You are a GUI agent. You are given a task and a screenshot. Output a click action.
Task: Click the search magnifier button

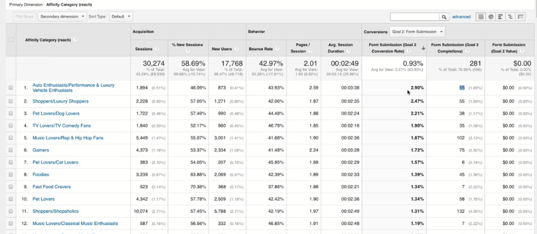(444, 17)
